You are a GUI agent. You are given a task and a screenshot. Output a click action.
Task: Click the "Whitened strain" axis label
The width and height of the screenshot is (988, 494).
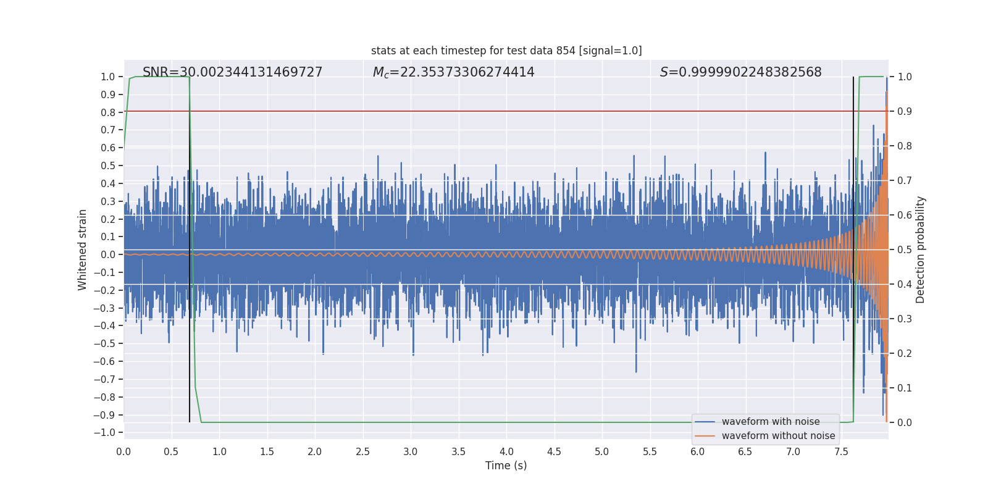[83, 249]
